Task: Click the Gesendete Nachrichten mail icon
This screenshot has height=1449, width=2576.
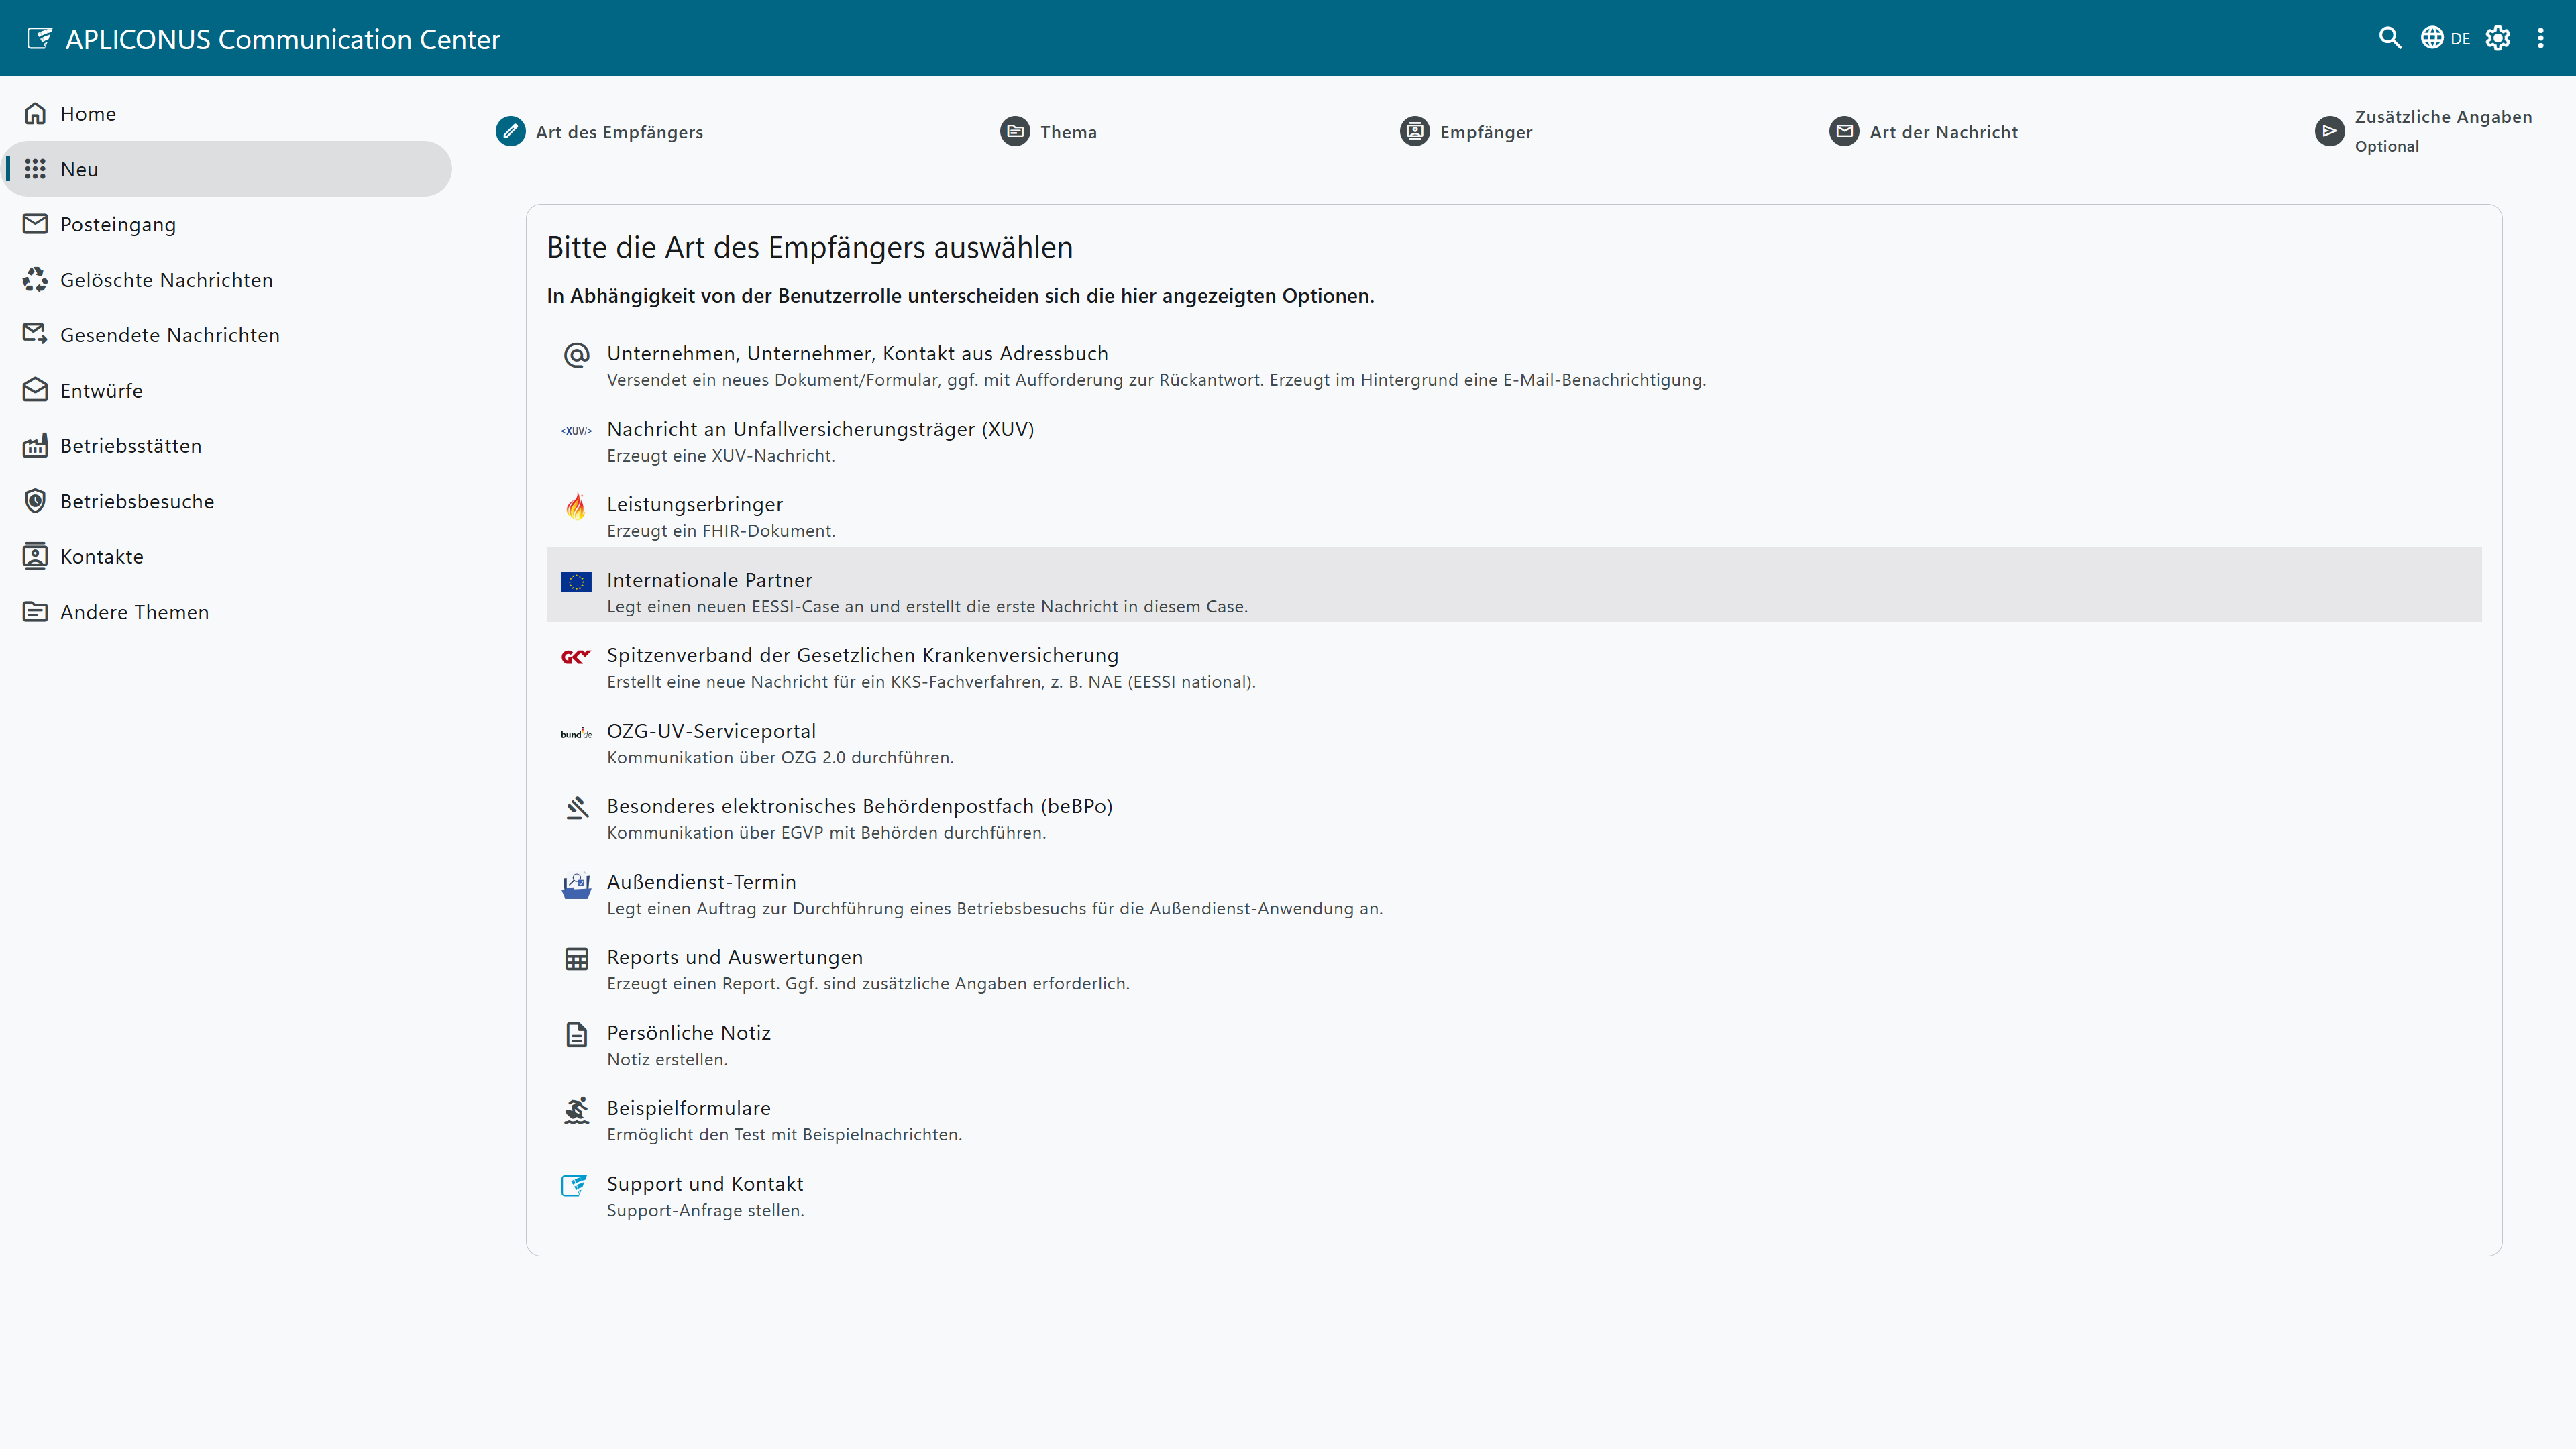Action: [x=35, y=334]
